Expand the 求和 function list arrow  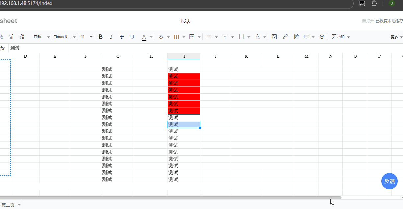(x=348, y=37)
